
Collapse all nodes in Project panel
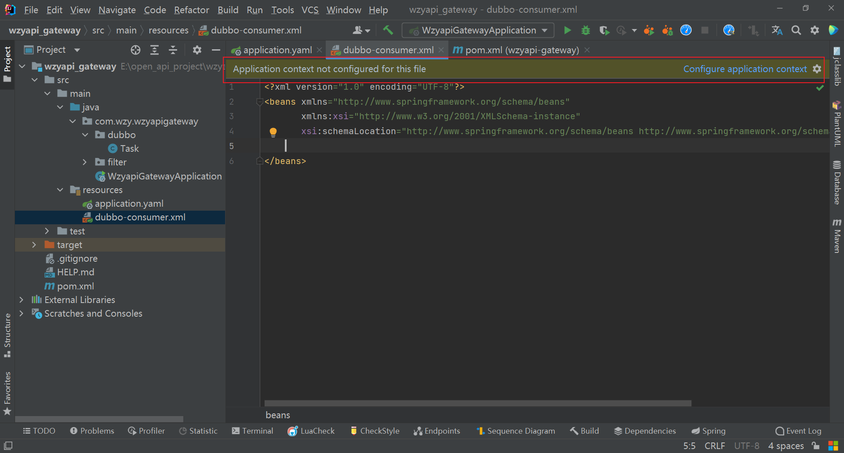coord(173,50)
